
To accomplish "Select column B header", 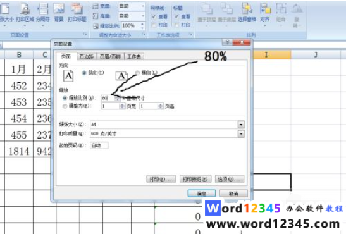I will (x=19, y=54).
